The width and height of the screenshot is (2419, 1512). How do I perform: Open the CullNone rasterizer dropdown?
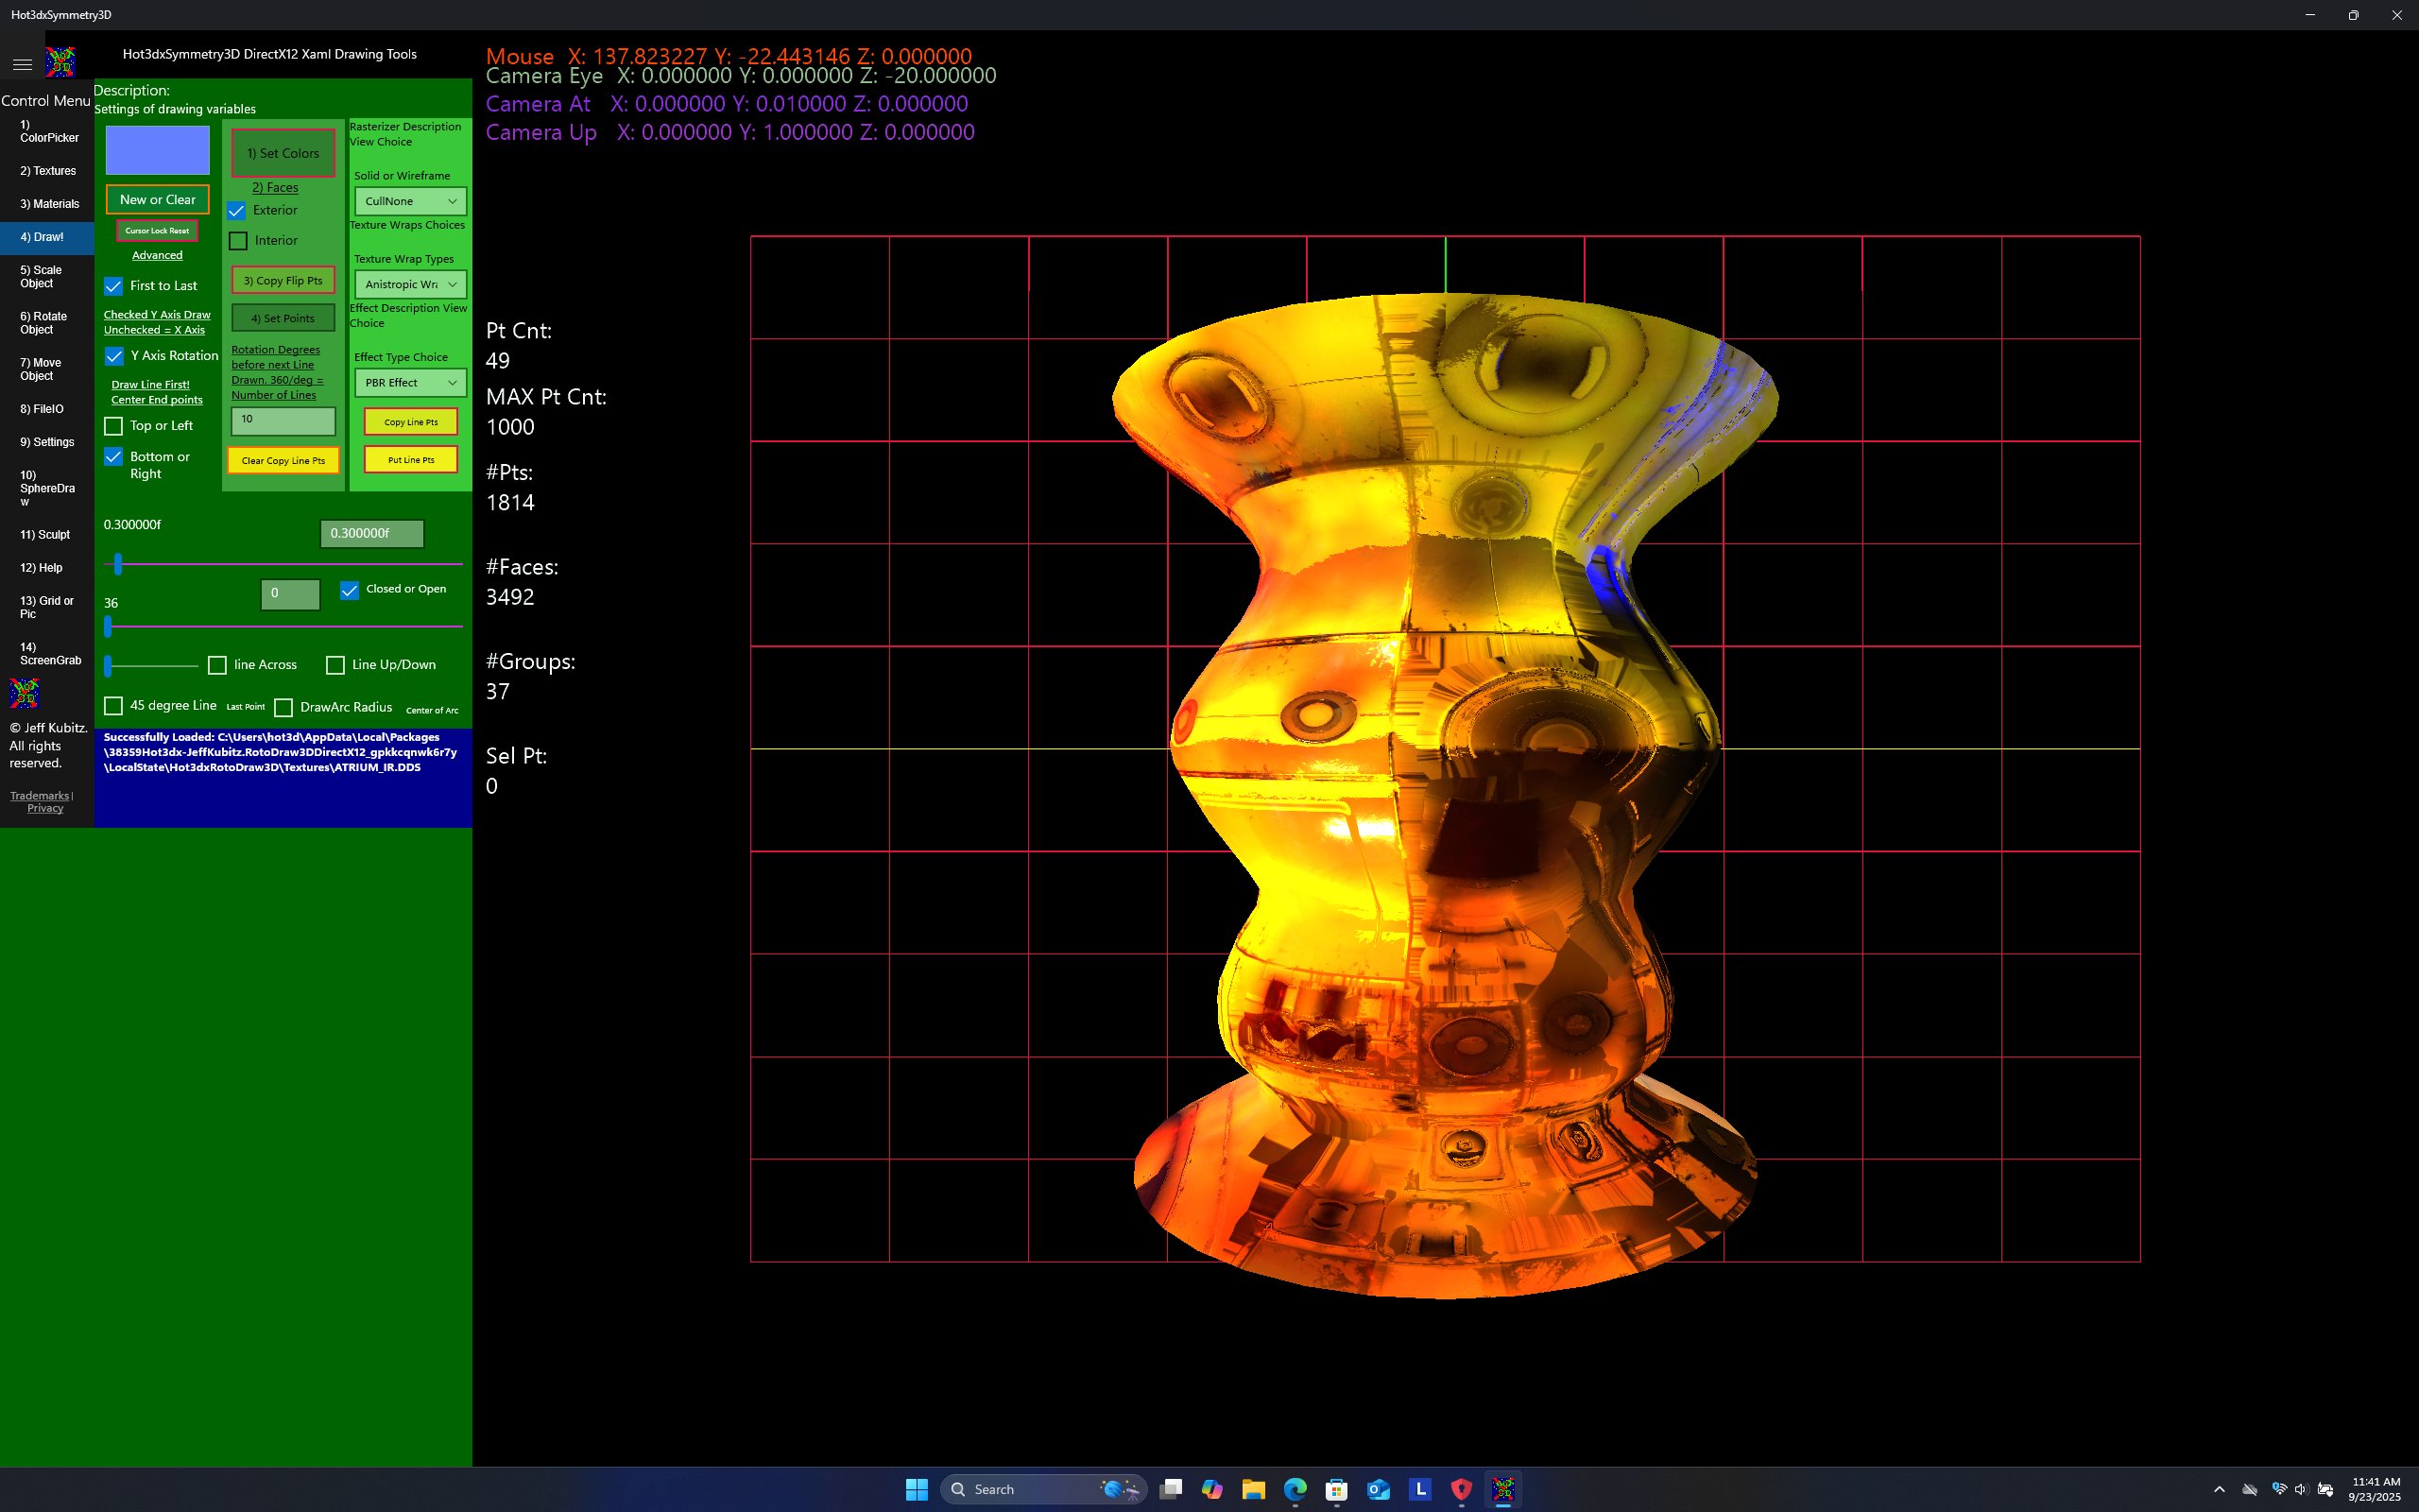[x=410, y=201]
